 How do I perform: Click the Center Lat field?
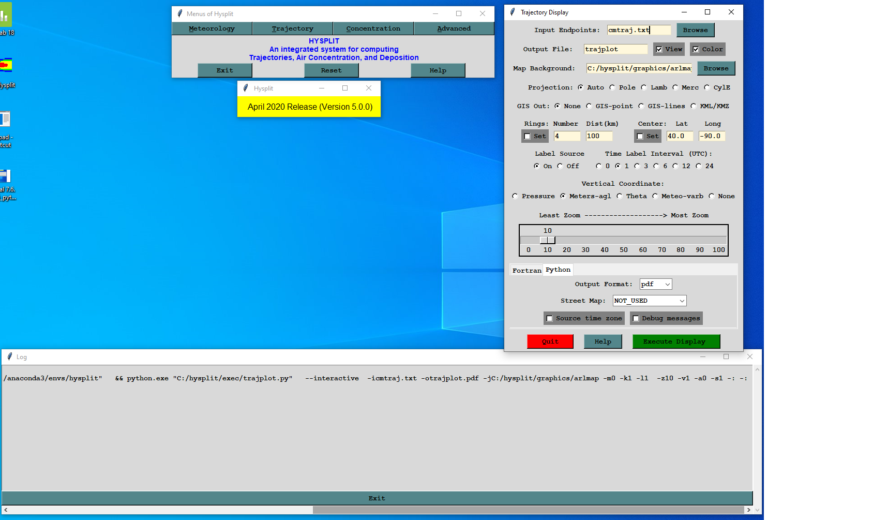[680, 136]
